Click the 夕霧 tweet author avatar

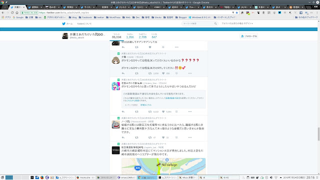(115, 60)
